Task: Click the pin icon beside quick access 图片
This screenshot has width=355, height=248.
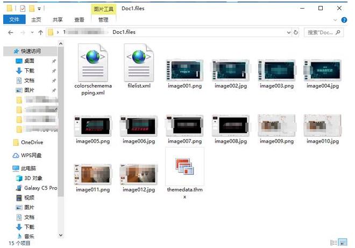Action: click(54, 90)
